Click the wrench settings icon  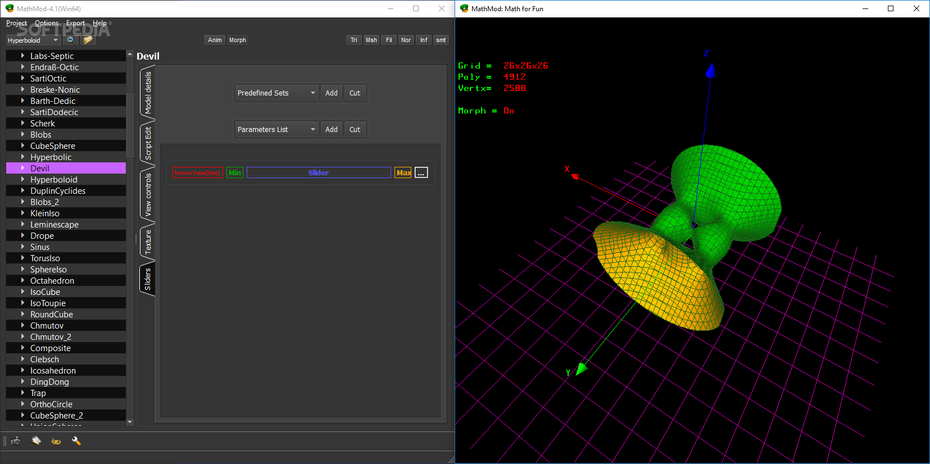pos(76,441)
